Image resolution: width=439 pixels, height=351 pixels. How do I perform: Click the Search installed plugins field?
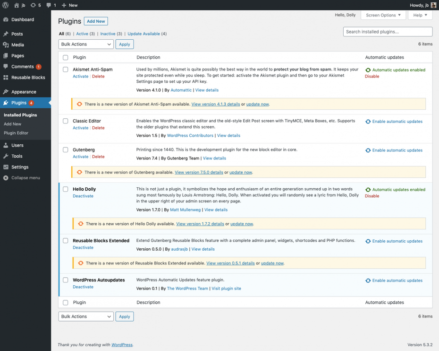coord(388,32)
